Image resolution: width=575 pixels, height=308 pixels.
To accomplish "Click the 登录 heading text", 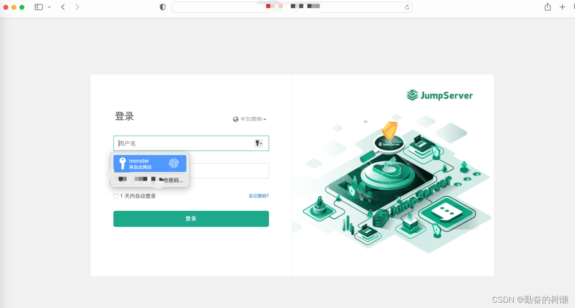I will click(125, 116).
